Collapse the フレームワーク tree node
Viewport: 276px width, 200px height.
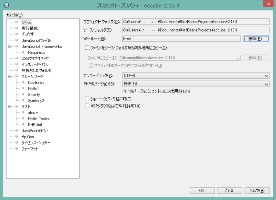click(10, 76)
